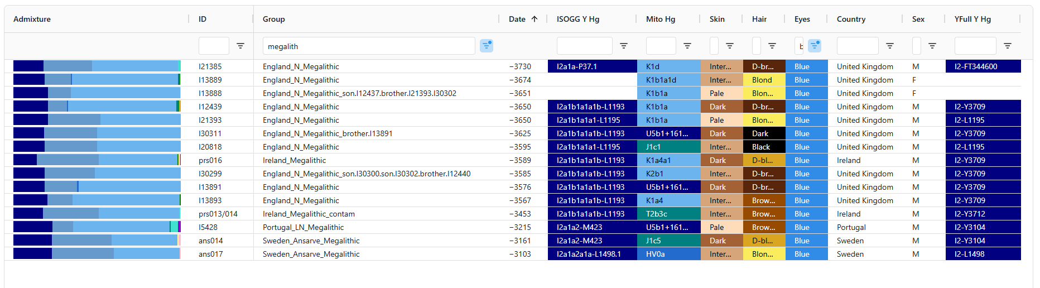Focus the ISOGG Y Hg filter text box
This screenshot has width=1040, height=288.
[584, 46]
